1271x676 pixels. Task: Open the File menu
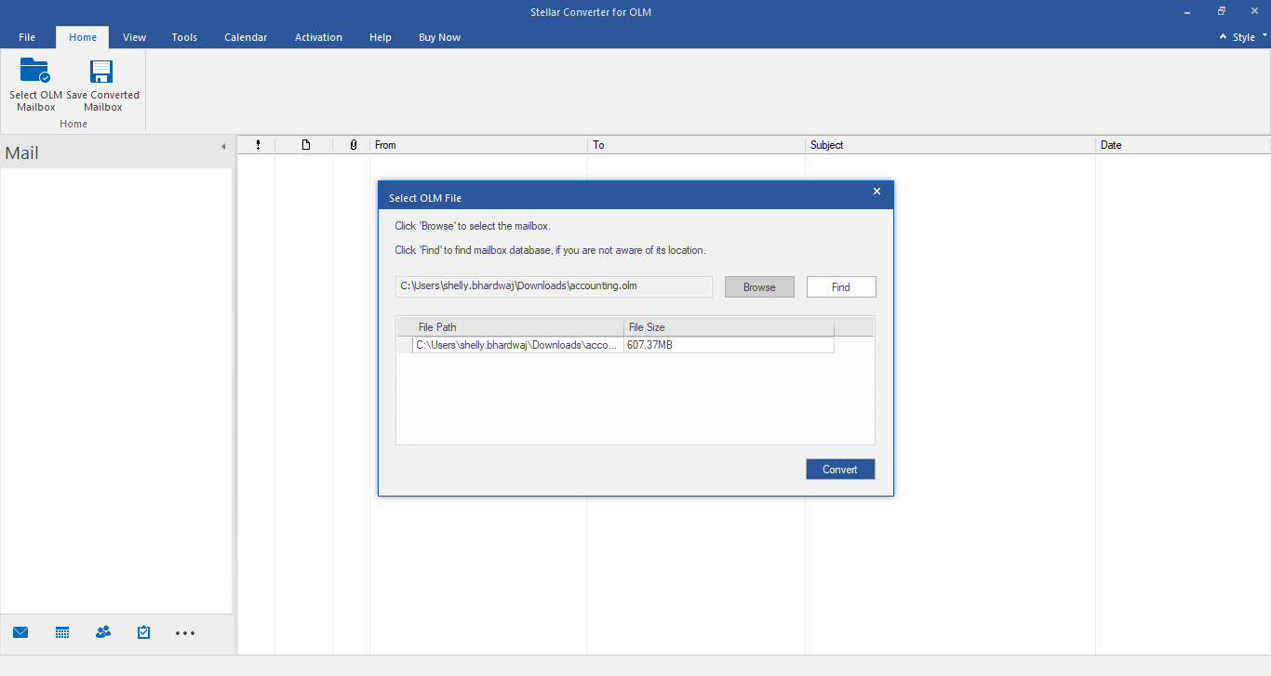(27, 37)
